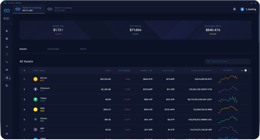
Task: Open the card icon in sidebar
Action: coord(7,70)
